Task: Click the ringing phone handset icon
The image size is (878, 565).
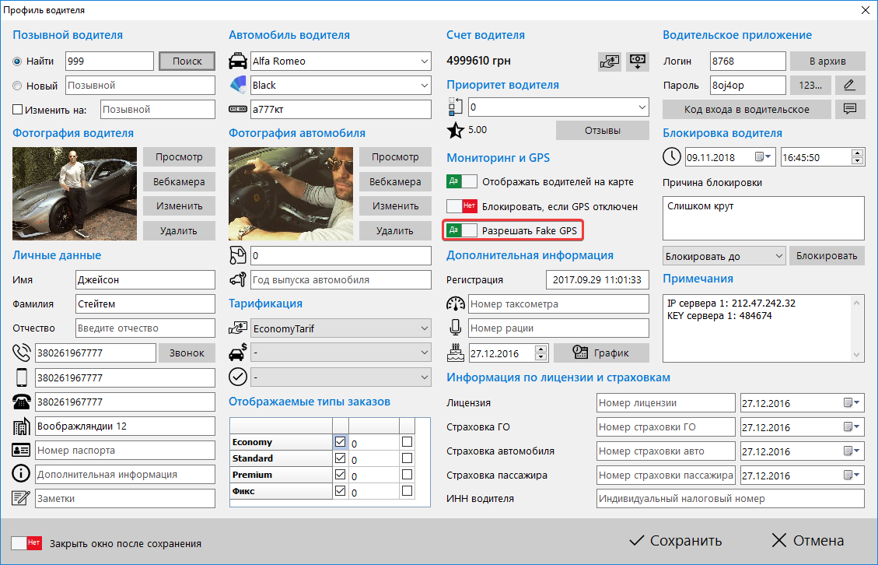Action: [21, 353]
